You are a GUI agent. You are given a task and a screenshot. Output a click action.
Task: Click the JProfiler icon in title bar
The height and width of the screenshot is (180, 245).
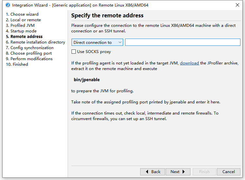point(8,5)
